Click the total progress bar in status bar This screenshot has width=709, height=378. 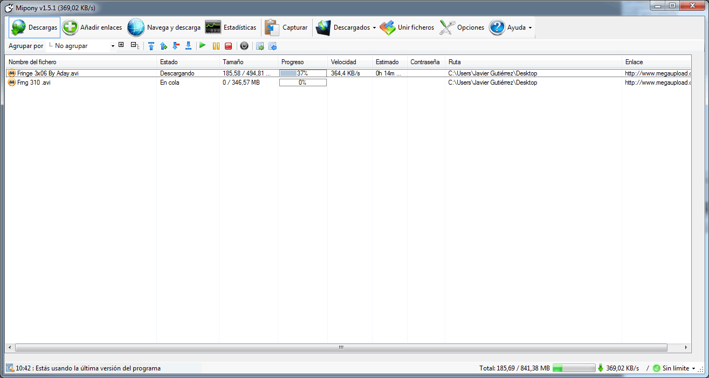[574, 368]
